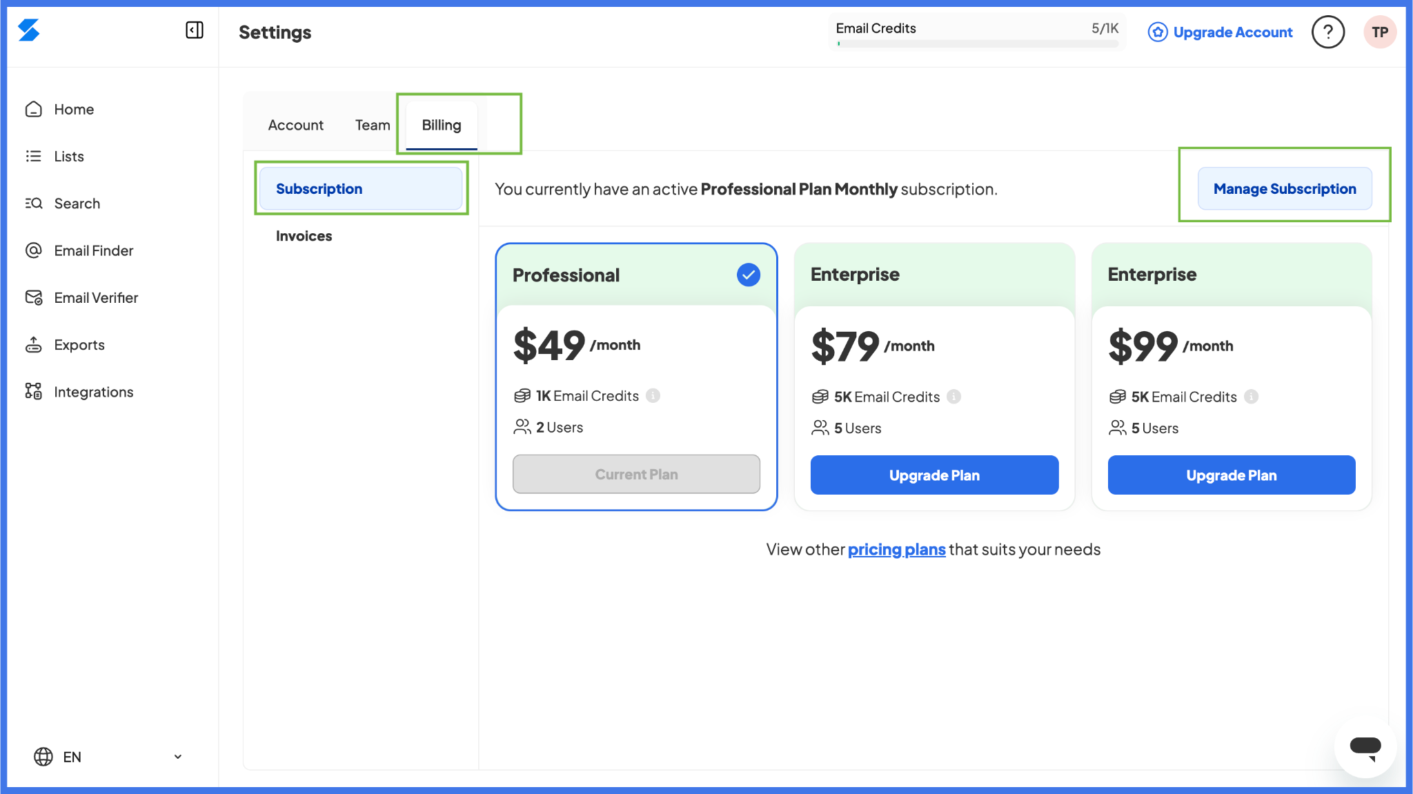
Task: Open the help question mark icon
Action: [x=1328, y=32]
